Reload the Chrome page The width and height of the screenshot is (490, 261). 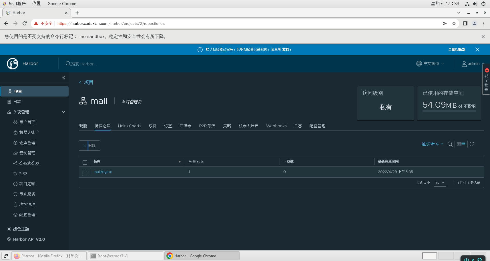click(x=25, y=24)
